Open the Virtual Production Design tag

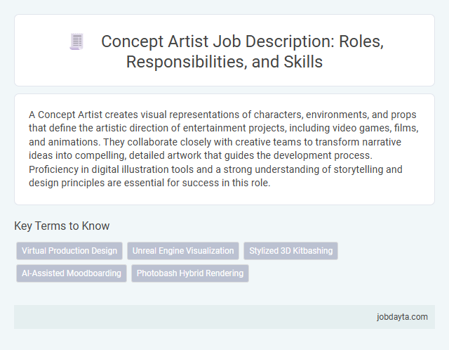(x=69, y=251)
